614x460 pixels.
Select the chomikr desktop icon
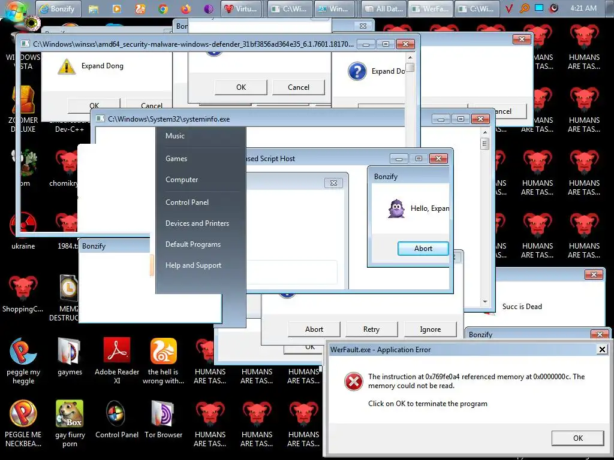(65, 168)
